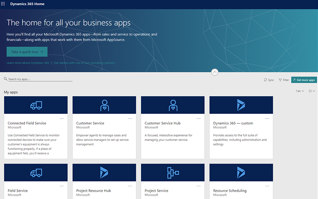Open more options for Customer Service Hub
The image size is (318, 199).
tap(198, 118)
